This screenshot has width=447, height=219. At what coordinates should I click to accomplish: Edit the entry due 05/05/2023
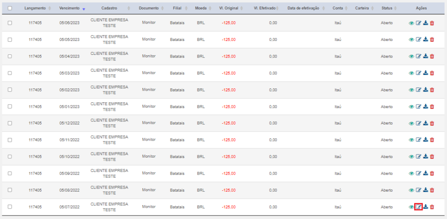point(419,40)
